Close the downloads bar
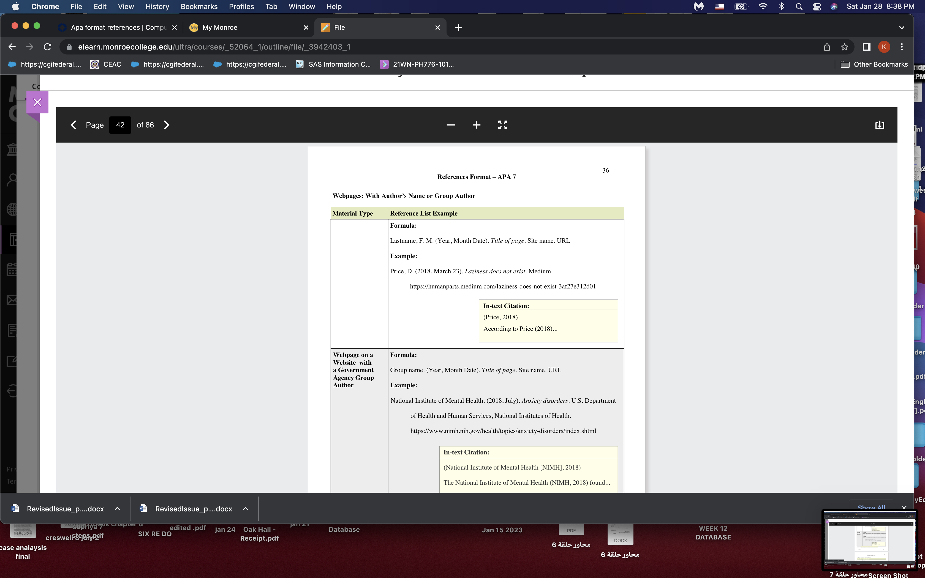Image resolution: width=925 pixels, height=578 pixels. coord(904,508)
